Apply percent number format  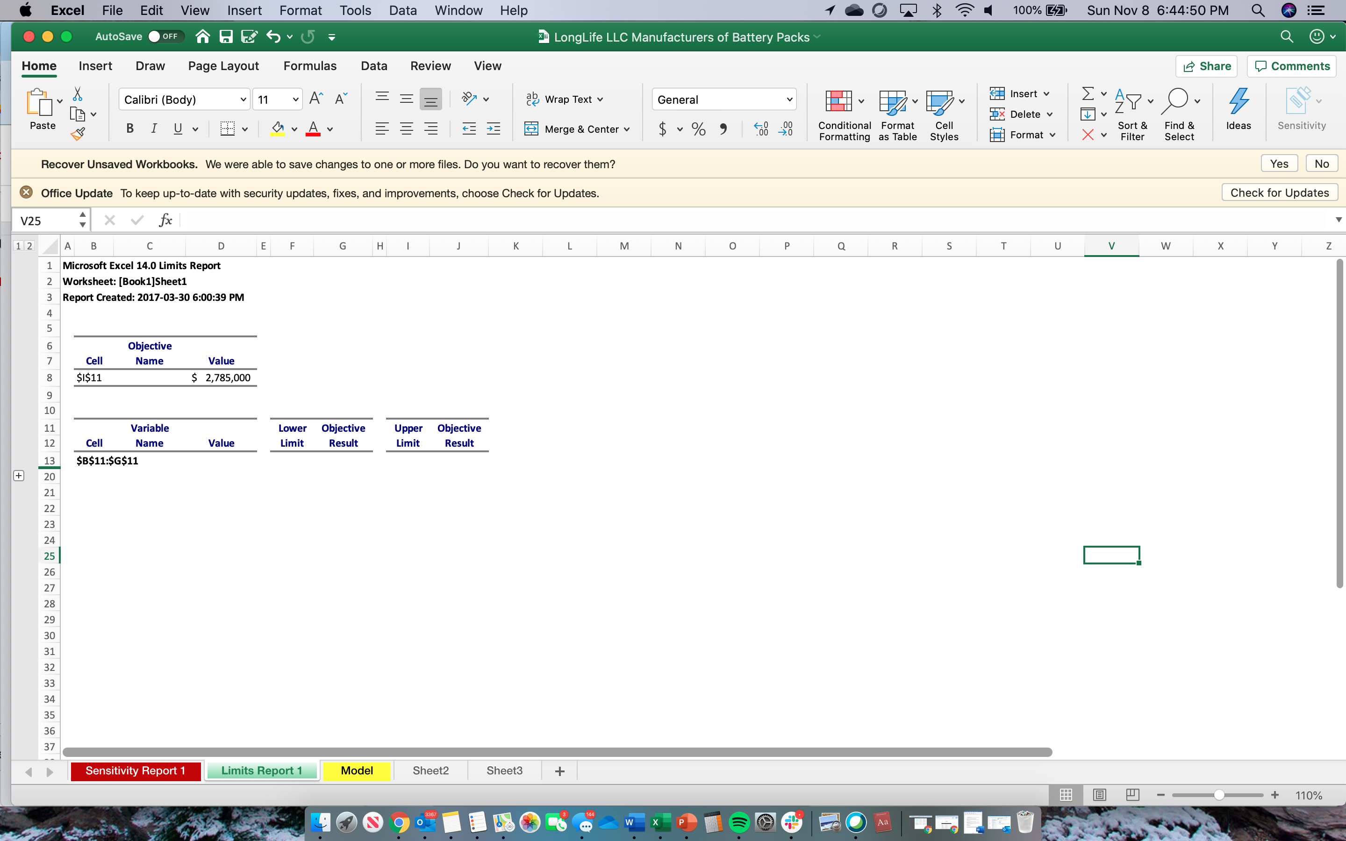coord(698,128)
